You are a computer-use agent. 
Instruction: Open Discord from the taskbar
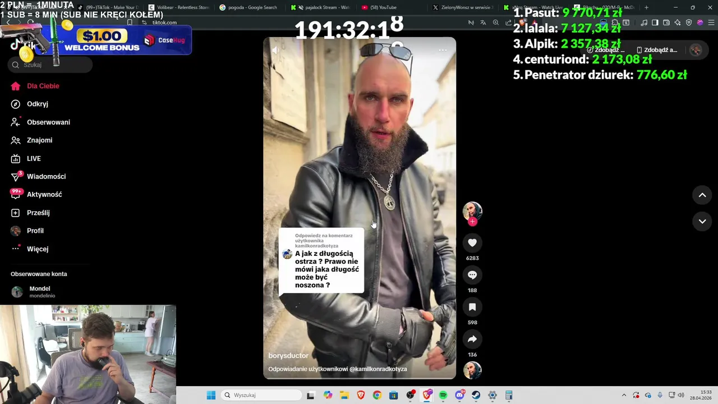click(x=460, y=395)
